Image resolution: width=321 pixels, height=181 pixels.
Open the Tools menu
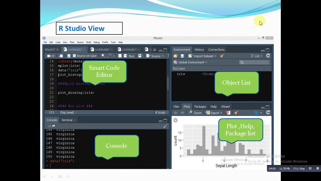(x=113, y=42)
